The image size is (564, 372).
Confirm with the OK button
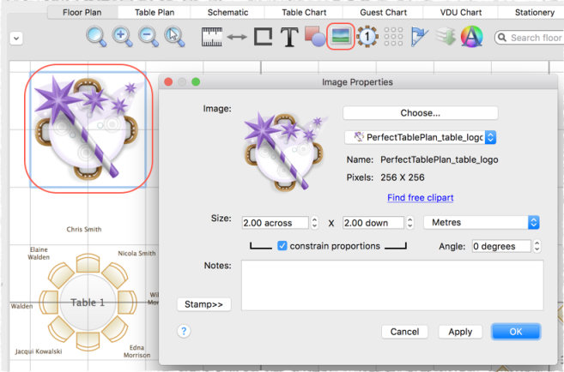pyautogui.click(x=516, y=332)
